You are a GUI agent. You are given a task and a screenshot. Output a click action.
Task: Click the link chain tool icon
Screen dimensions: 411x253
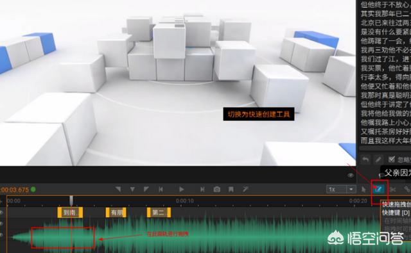click(x=407, y=189)
